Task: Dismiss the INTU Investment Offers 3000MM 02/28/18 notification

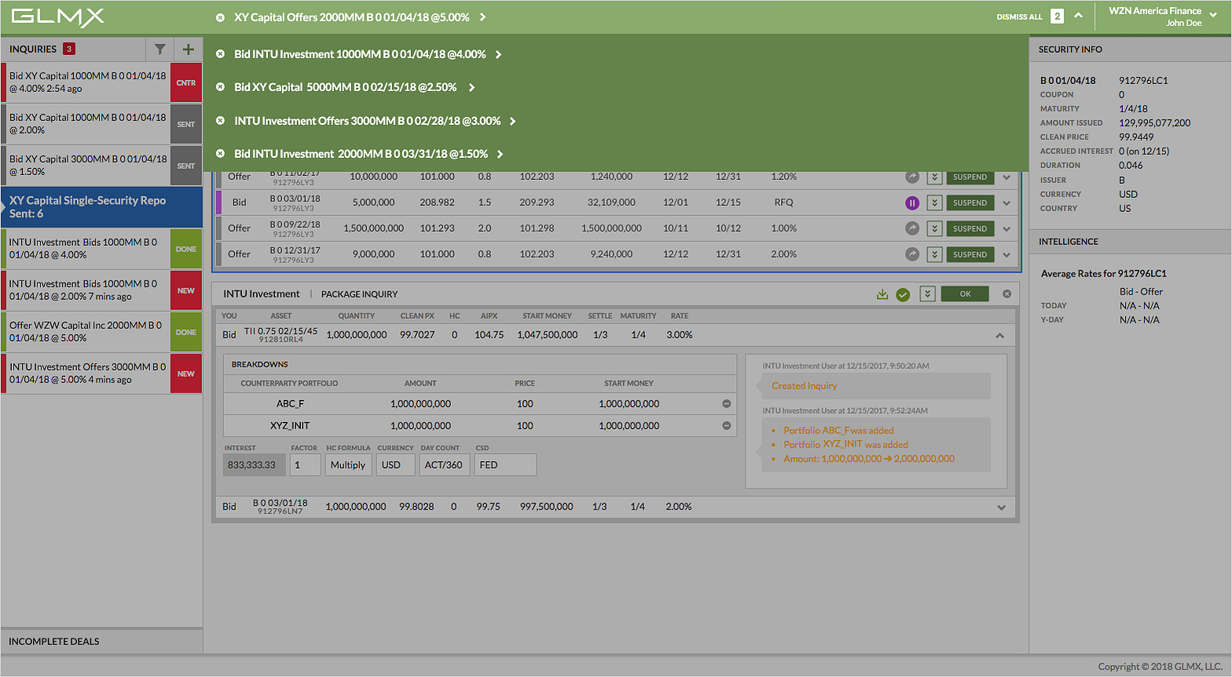Action: coord(221,121)
